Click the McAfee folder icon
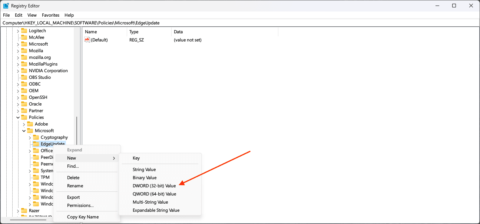Viewport: 480px width, 224px height. [x=24, y=37]
